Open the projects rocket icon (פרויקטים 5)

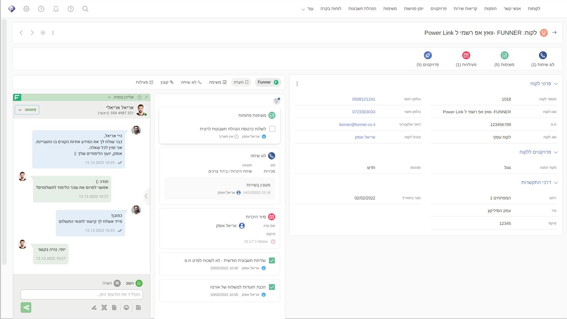[x=428, y=55]
